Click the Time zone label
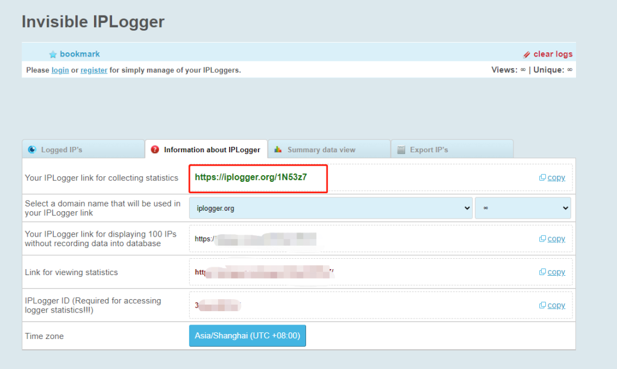Viewport: 617px width, 369px height. coord(44,336)
